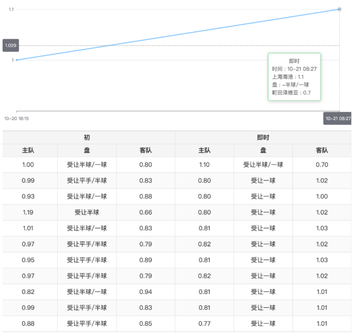The width and height of the screenshot is (357, 336).
Task: Click the 0.93 initial home odds cell
Action: [x=28, y=196]
